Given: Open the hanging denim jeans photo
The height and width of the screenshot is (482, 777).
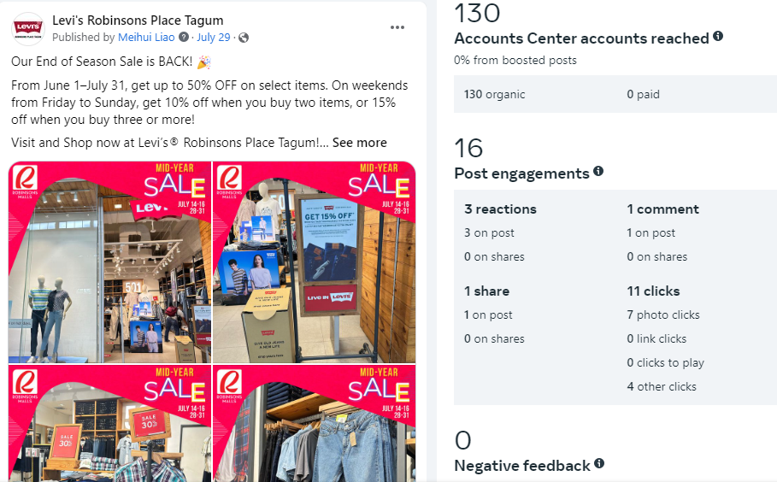Looking at the screenshot, I should tap(315, 424).
